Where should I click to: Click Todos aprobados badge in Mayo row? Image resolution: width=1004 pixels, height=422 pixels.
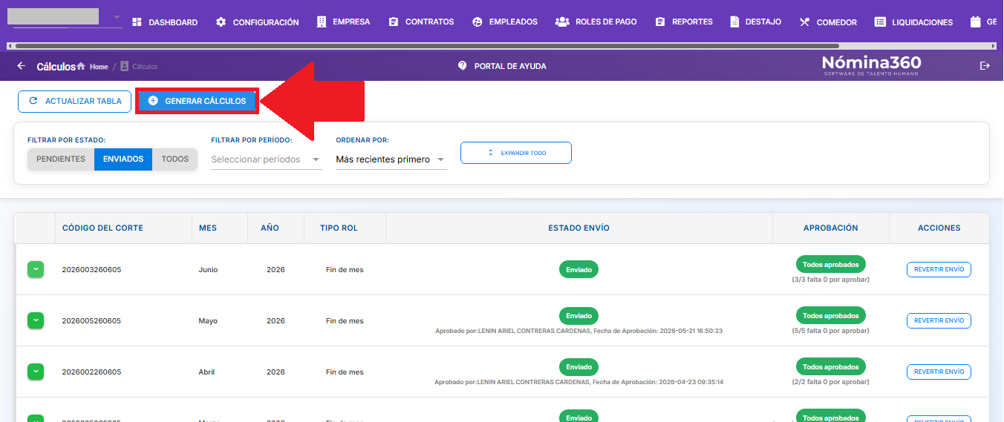tap(830, 315)
